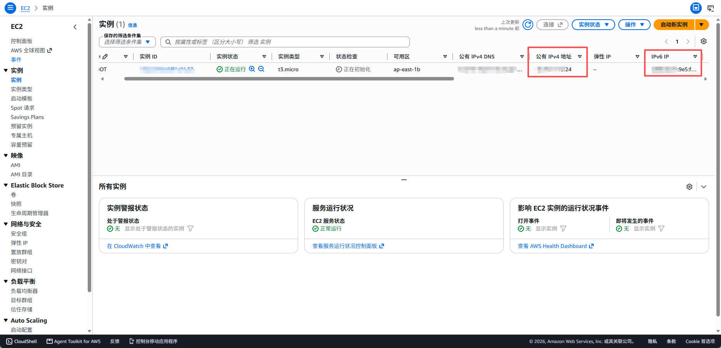721x348 pixels.
Task: Go to previous results page
Action: (x=666, y=42)
